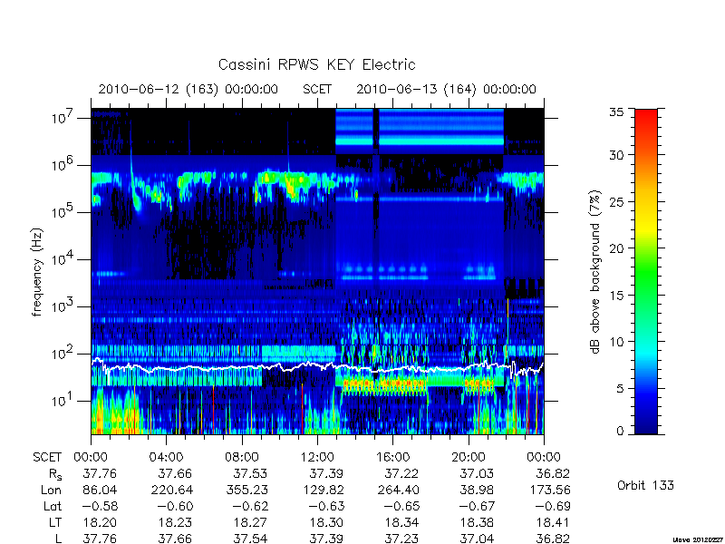This screenshot has height=544, width=725.
Task: Click the 'frequency (Hz)' axis label
Action: pyautogui.click(x=37, y=272)
